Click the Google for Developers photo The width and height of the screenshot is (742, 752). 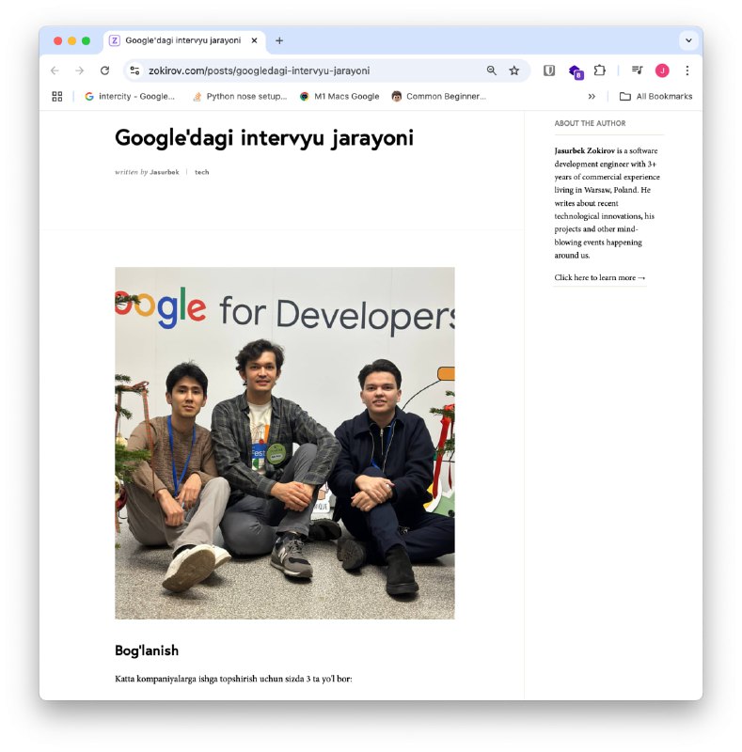tap(285, 443)
